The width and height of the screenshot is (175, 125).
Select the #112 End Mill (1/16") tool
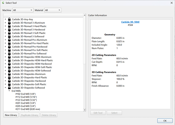click(x=26, y=97)
